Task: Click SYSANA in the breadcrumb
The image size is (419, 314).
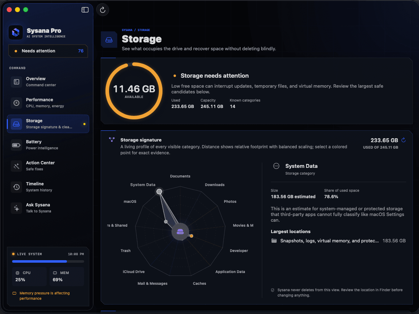Action: pos(127,30)
